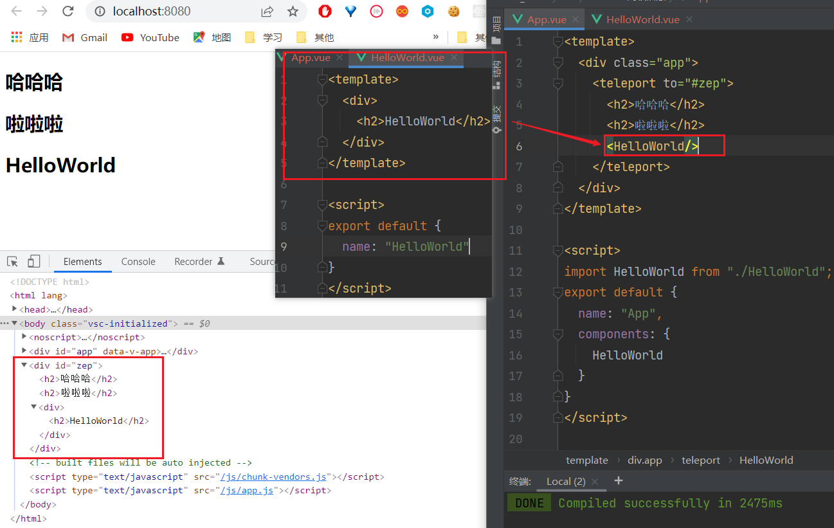This screenshot has height=528, width=834.
Task: Open the blue diamond extension icon
Action: coord(350,12)
